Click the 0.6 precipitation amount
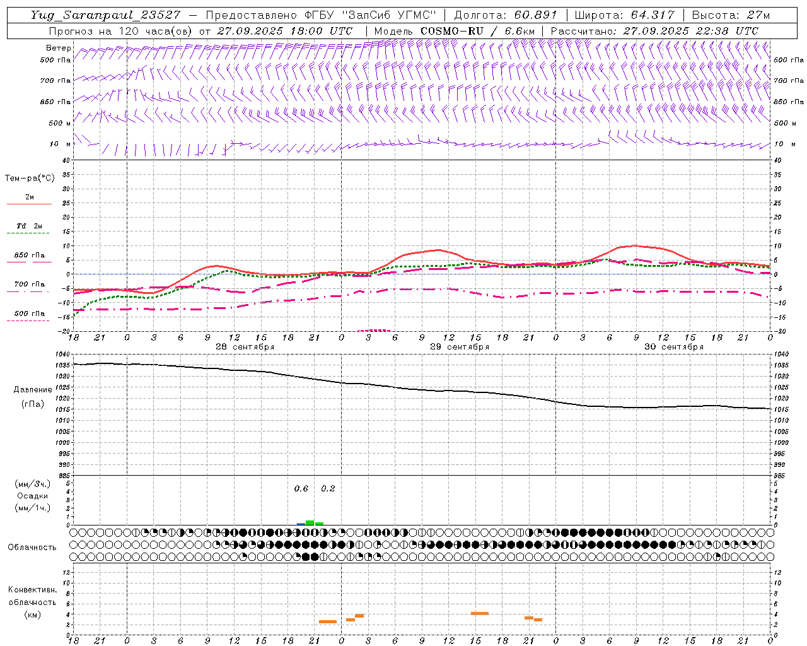The width and height of the screenshot is (807, 646). tap(301, 489)
